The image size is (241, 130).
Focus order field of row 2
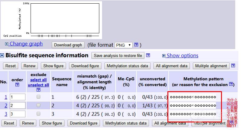(x=18, y=105)
